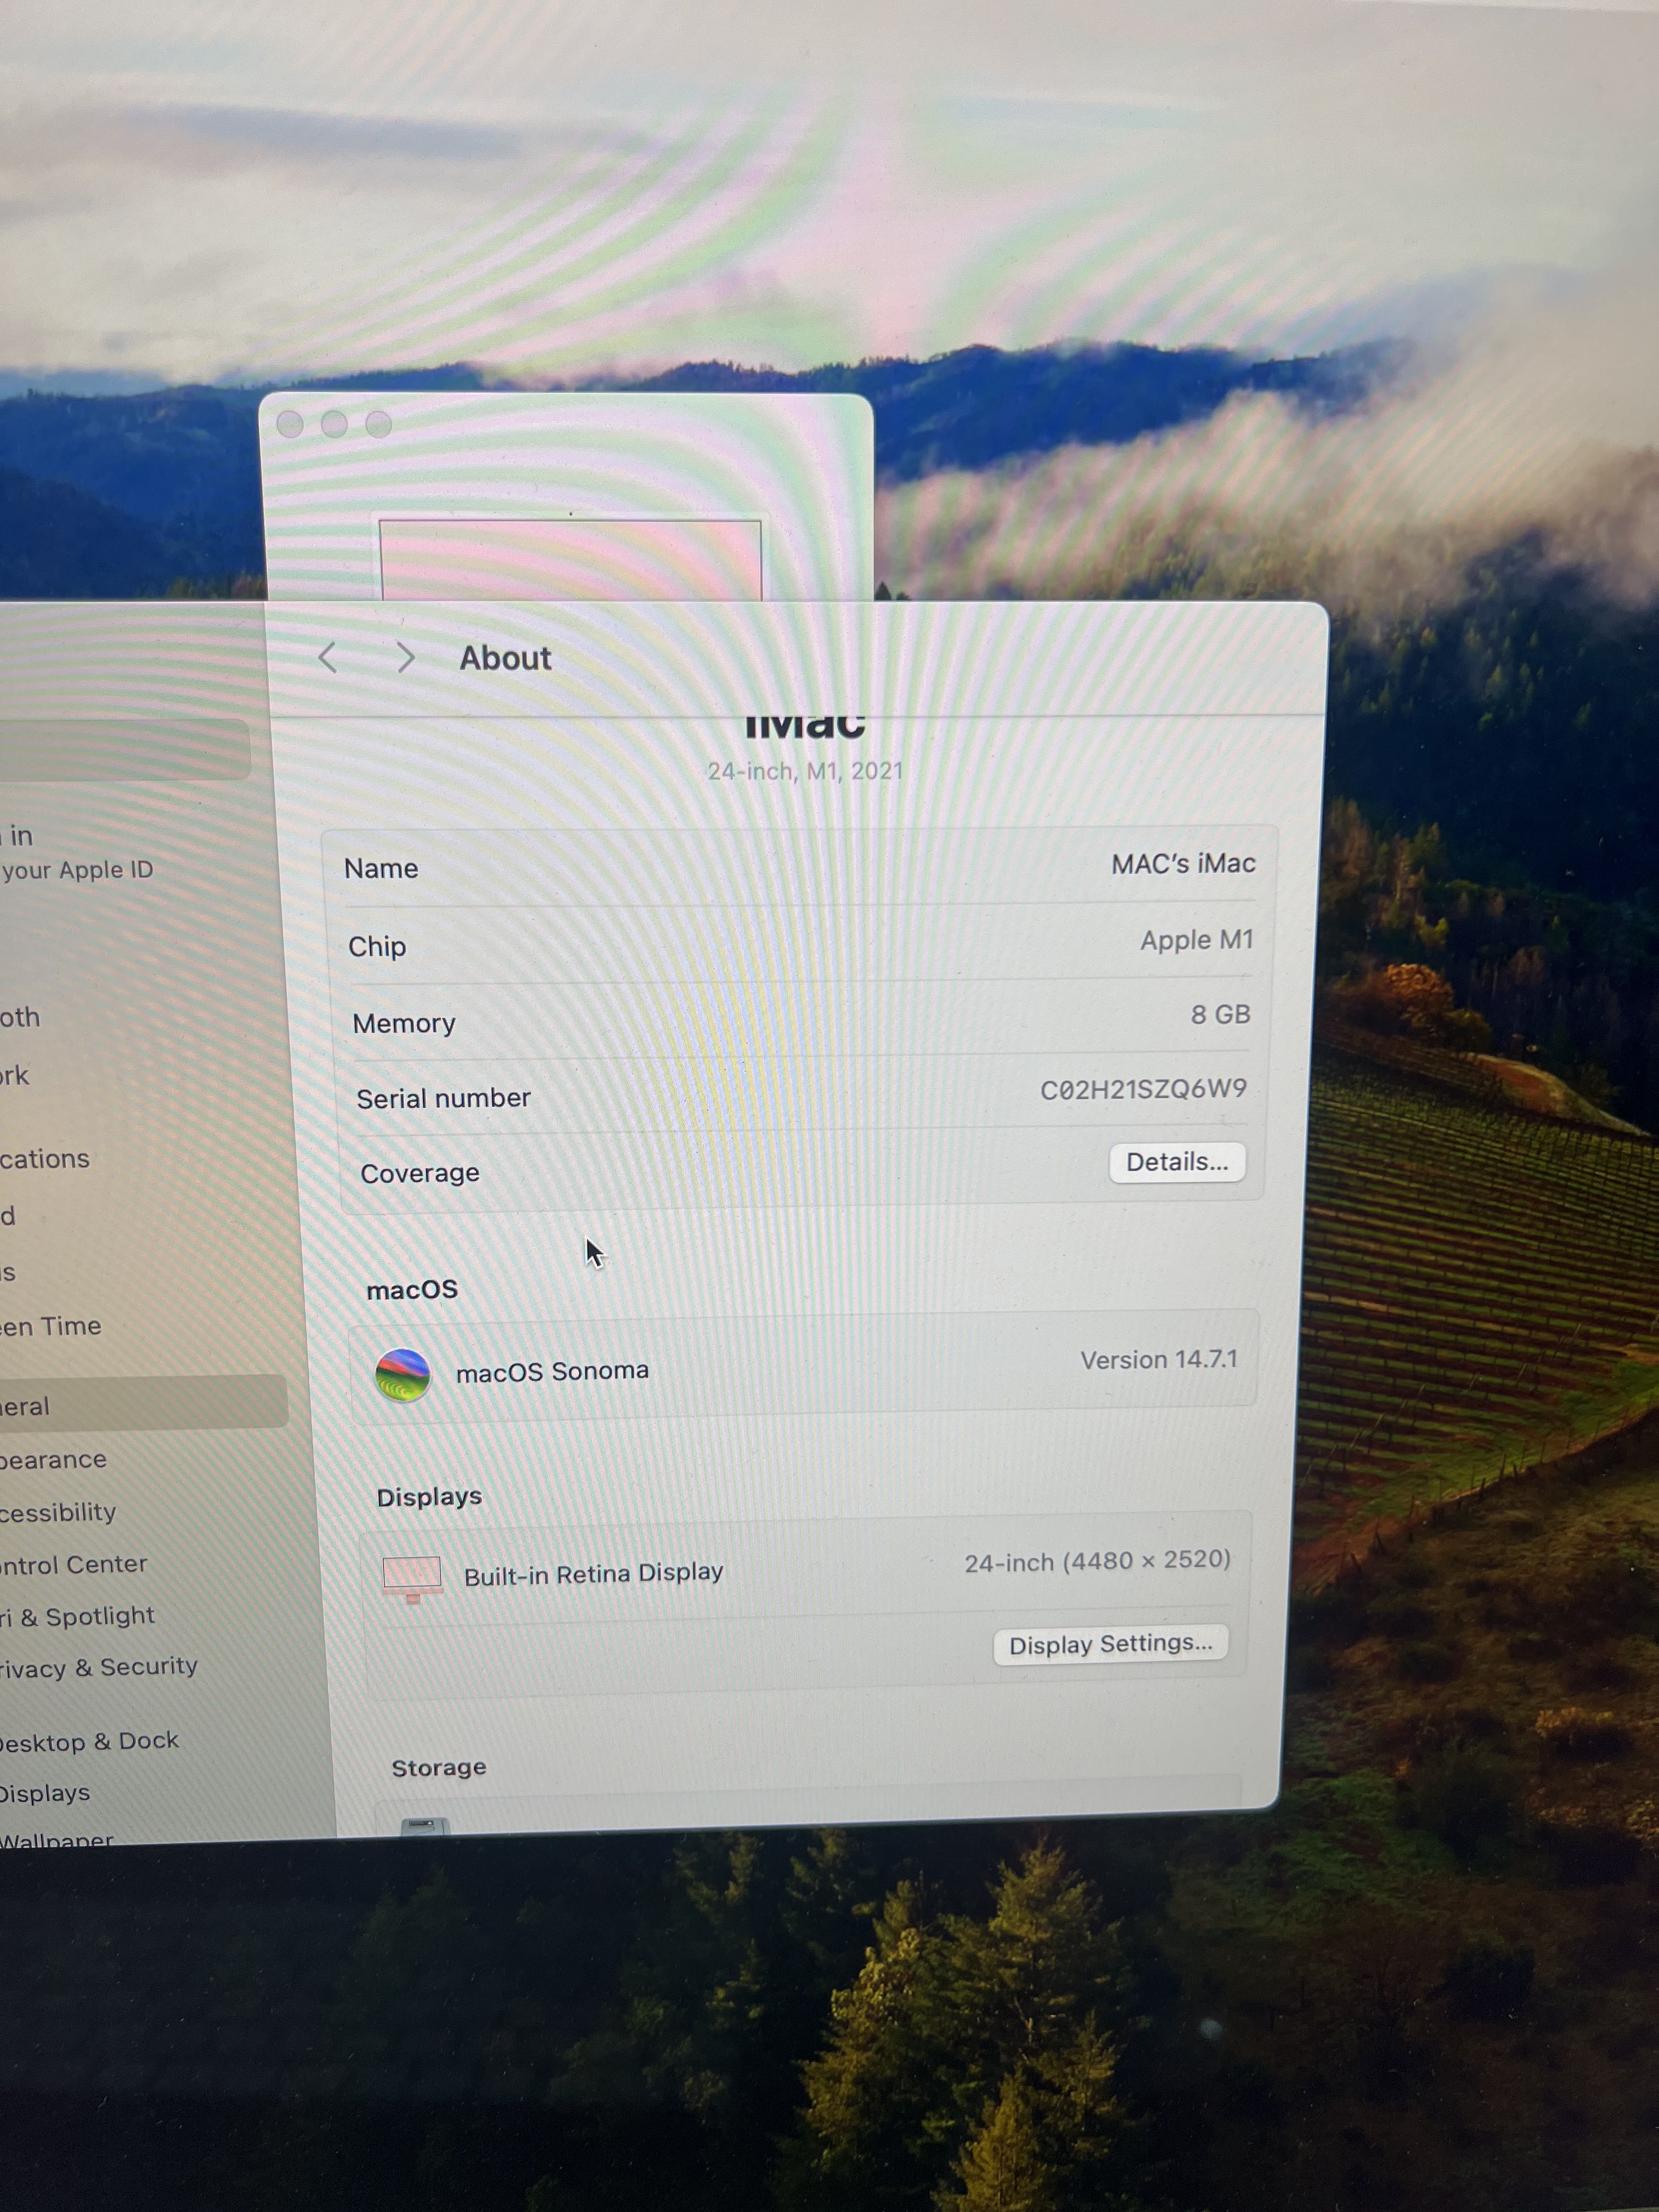This screenshot has width=1659, height=2212.
Task: Open Screen Time sidebar item
Action: [52, 1326]
